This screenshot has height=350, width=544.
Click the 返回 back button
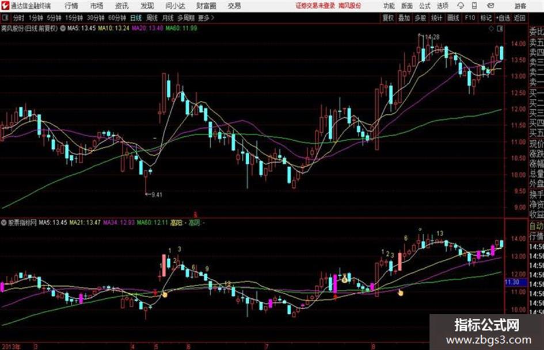click(x=519, y=18)
